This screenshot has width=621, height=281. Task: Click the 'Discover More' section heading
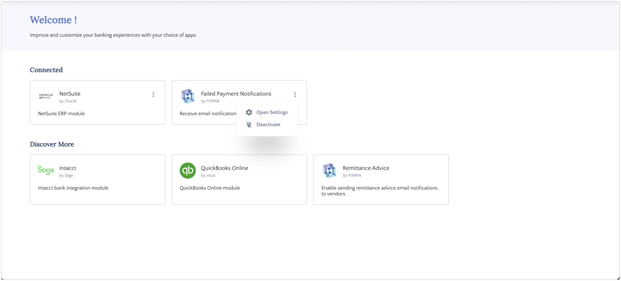click(52, 144)
